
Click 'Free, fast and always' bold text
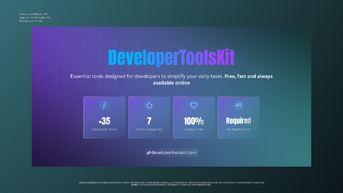click(x=249, y=76)
